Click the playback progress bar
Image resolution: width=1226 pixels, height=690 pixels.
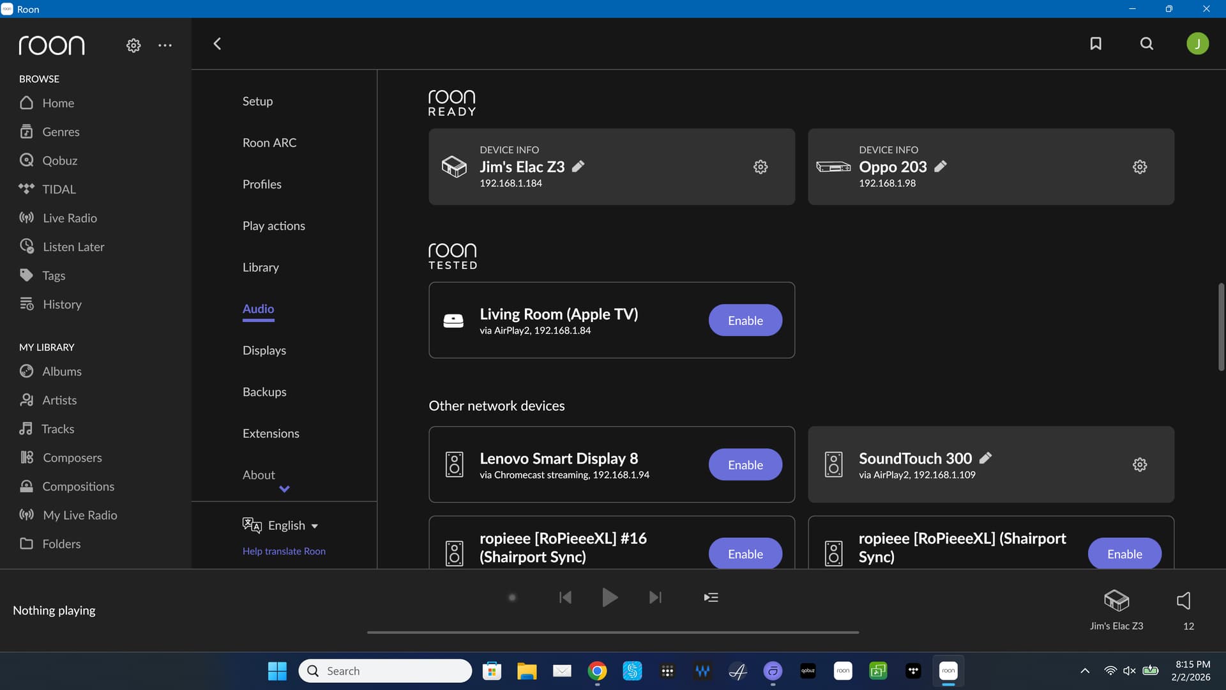[613, 632]
